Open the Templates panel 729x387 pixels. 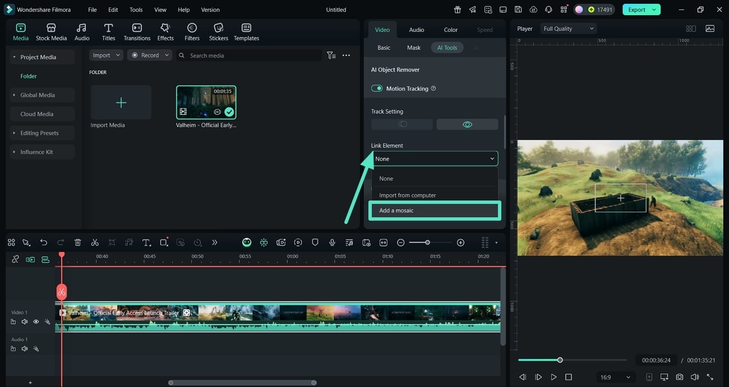point(246,32)
